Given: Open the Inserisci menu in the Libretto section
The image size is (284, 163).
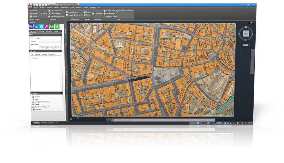Looking at the screenshot, I should click(44, 54).
